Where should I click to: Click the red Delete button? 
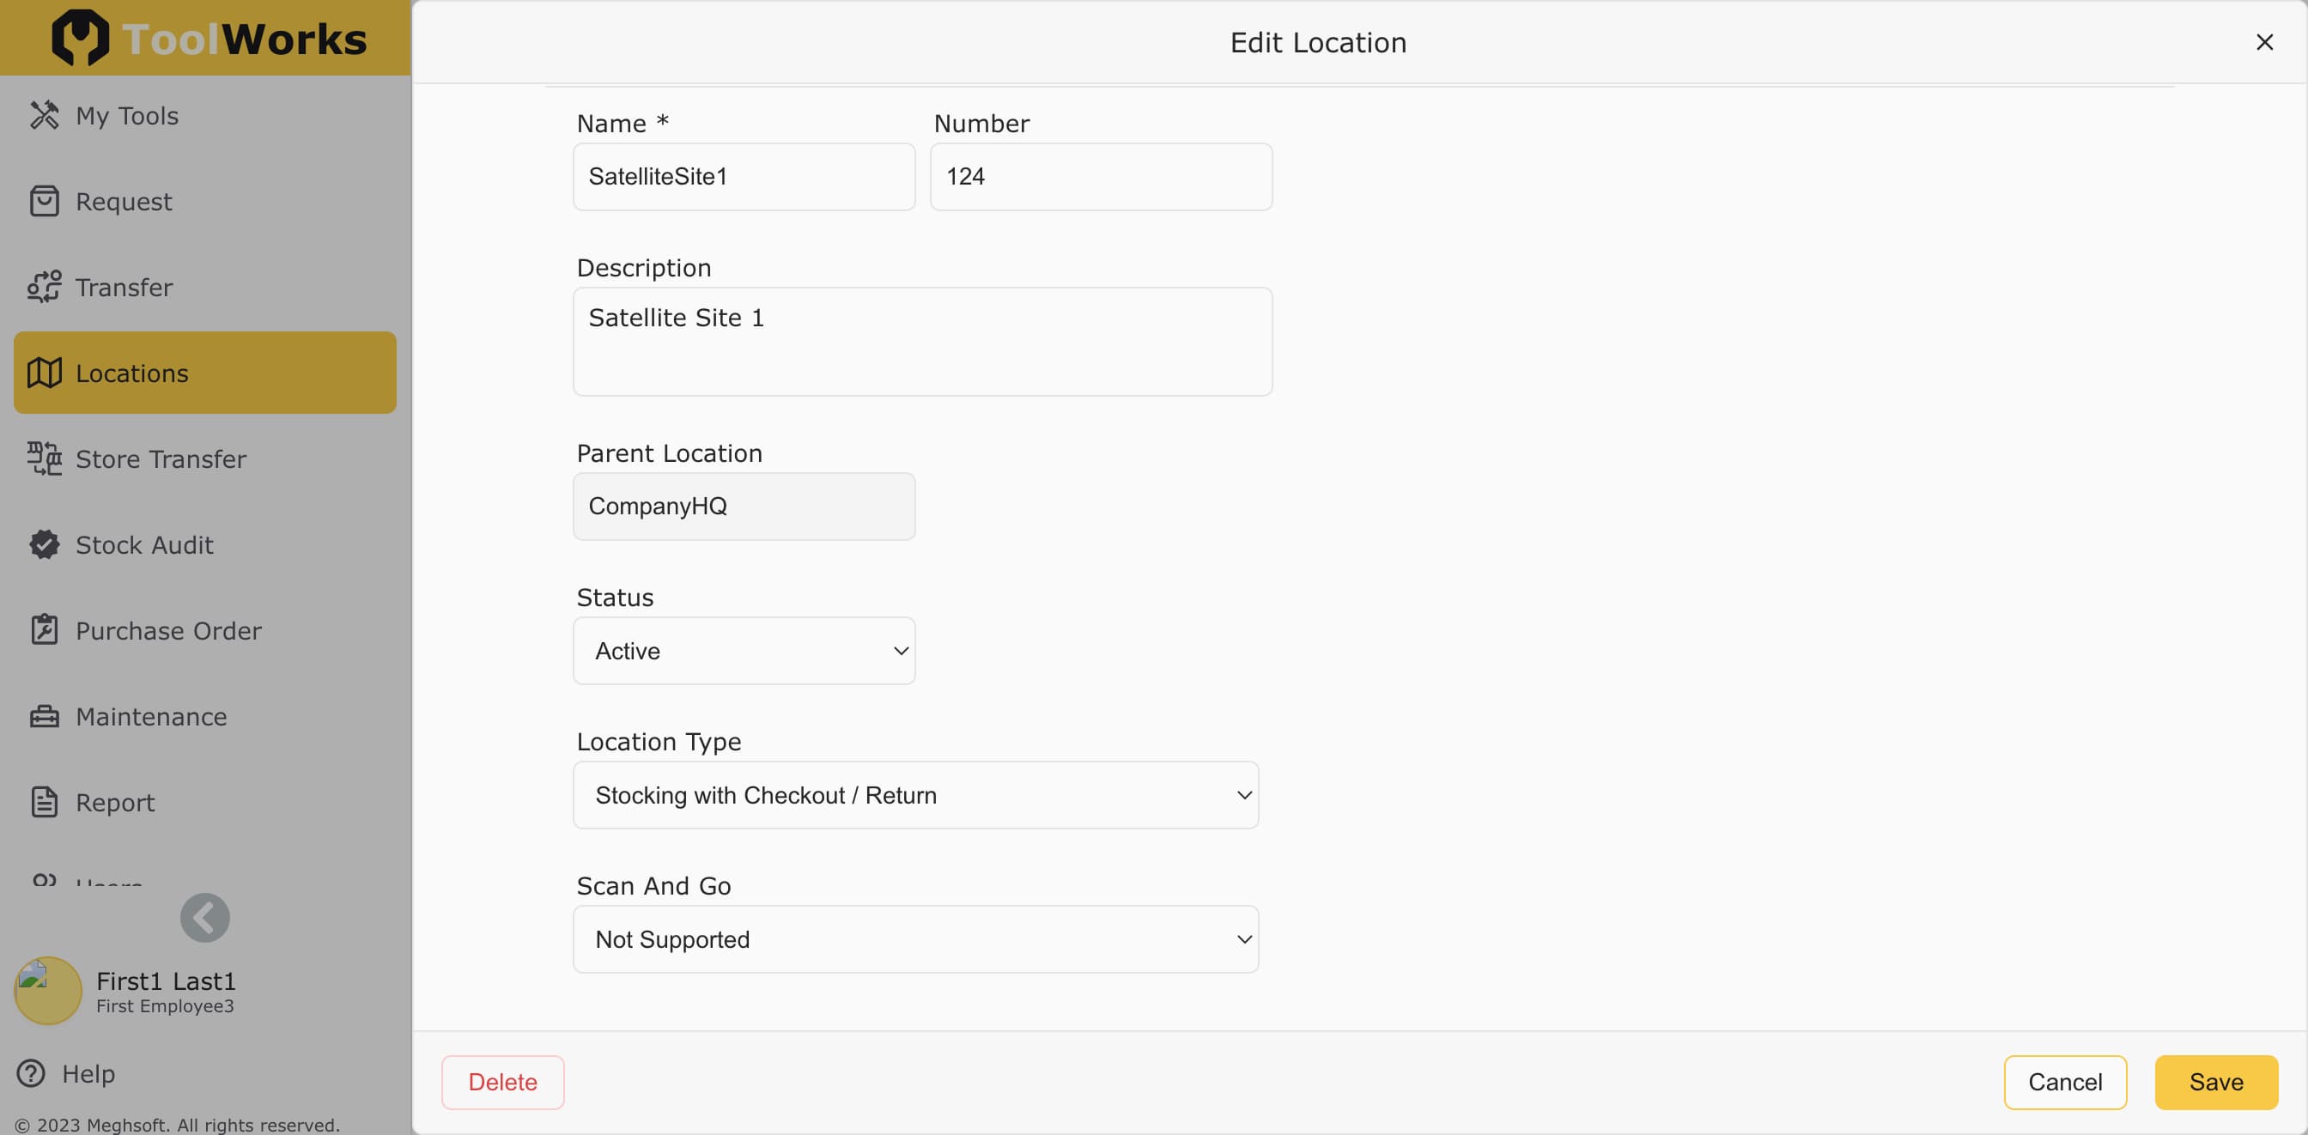click(501, 1082)
